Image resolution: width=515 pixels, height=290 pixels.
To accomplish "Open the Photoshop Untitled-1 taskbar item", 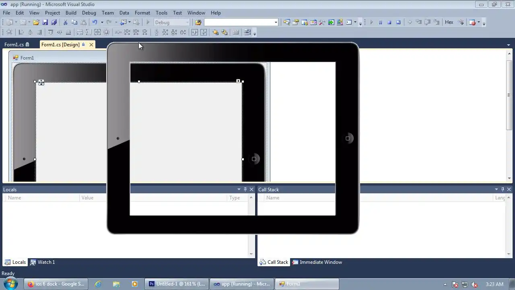I will (x=177, y=284).
